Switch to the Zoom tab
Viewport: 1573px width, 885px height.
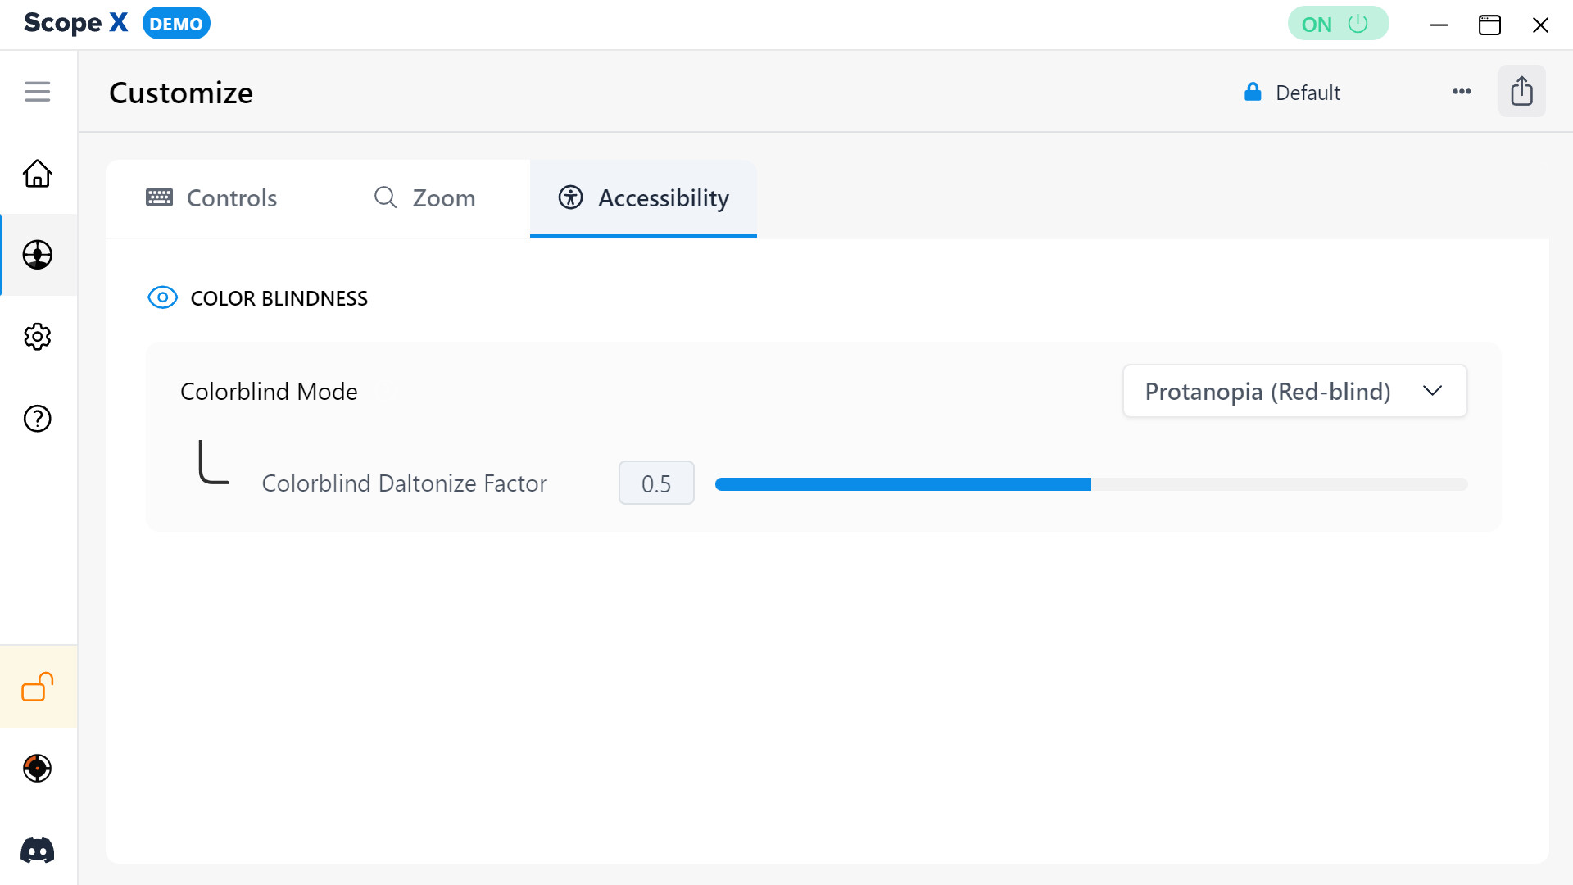point(424,198)
